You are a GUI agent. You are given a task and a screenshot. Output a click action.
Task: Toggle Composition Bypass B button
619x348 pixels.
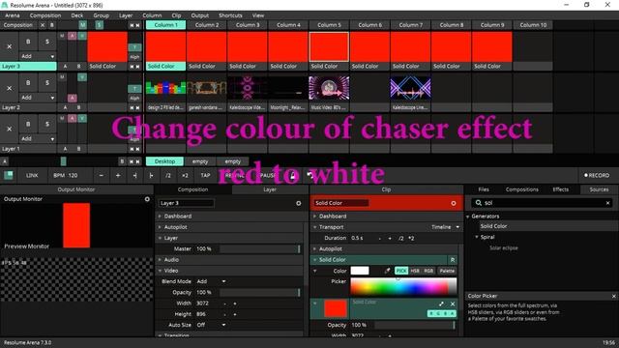pyautogui.click(x=51, y=25)
